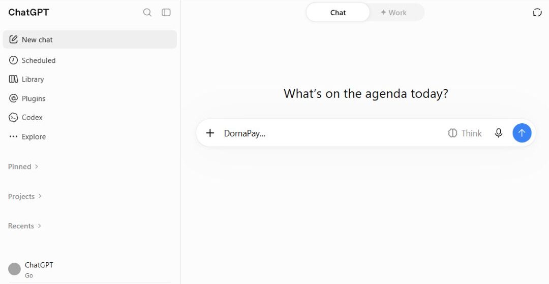
Task: Click the Scheduled clock icon
Action: coord(13,60)
